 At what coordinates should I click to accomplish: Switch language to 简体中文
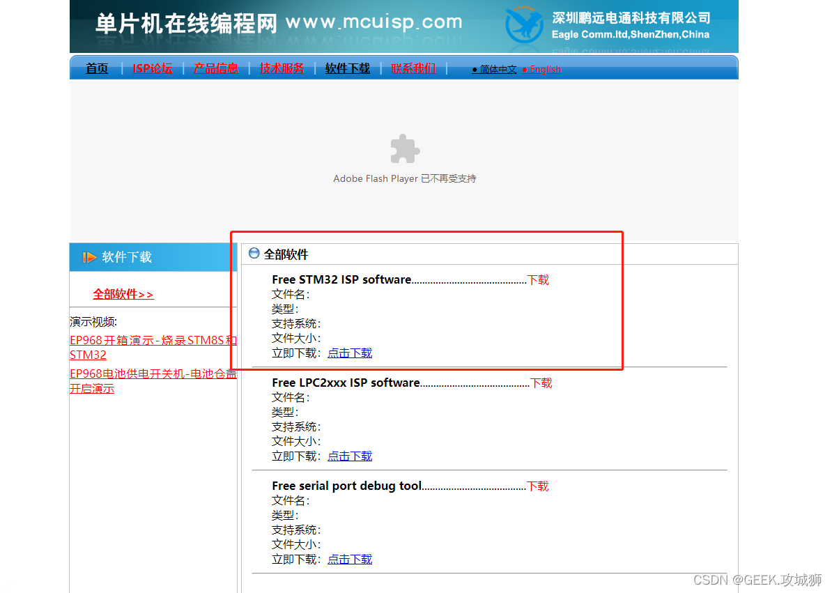(x=494, y=70)
